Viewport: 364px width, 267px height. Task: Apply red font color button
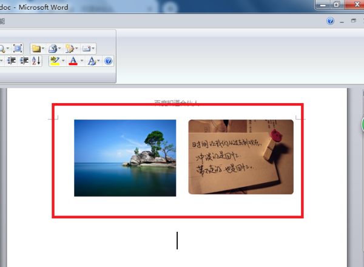(x=73, y=61)
